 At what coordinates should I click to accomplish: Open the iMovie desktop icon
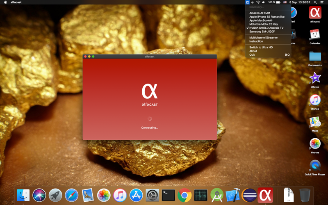(315, 78)
